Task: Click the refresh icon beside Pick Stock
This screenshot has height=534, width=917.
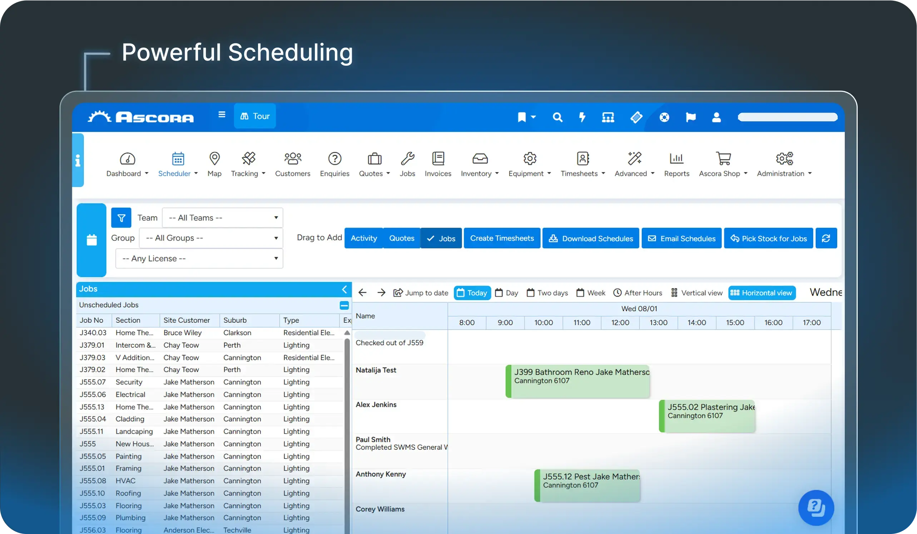Action: click(826, 238)
